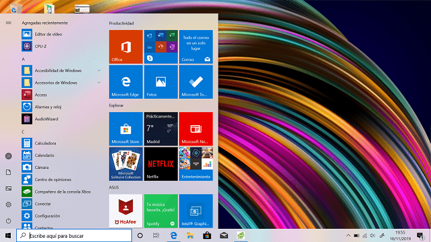Open Microsoft Store from the taskbar
The height and width of the screenshot is (242, 431).
click(x=207, y=235)
